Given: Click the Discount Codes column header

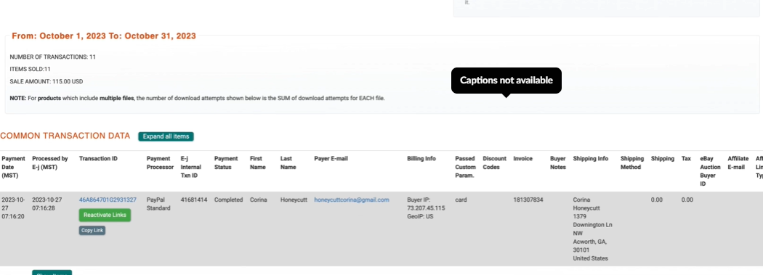Looking at the screenshot, I should point(494,163).
